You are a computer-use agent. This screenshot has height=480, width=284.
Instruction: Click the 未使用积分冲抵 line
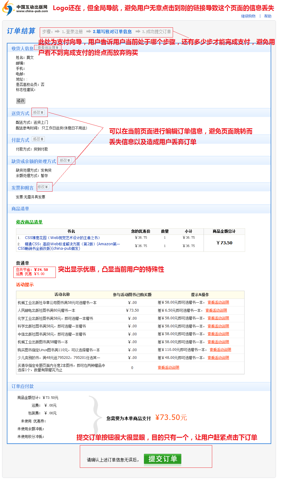[31, 437]
